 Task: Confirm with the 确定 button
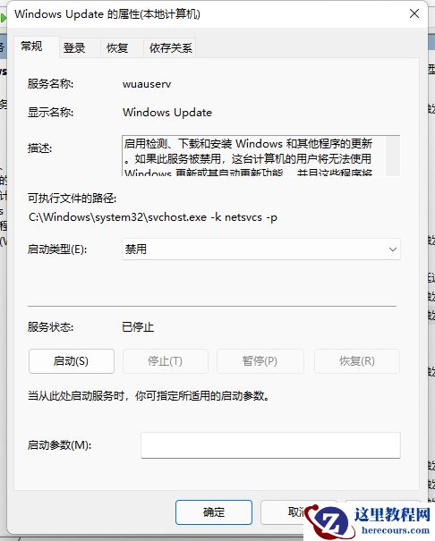pyautogui.click(x=214, y=512)
